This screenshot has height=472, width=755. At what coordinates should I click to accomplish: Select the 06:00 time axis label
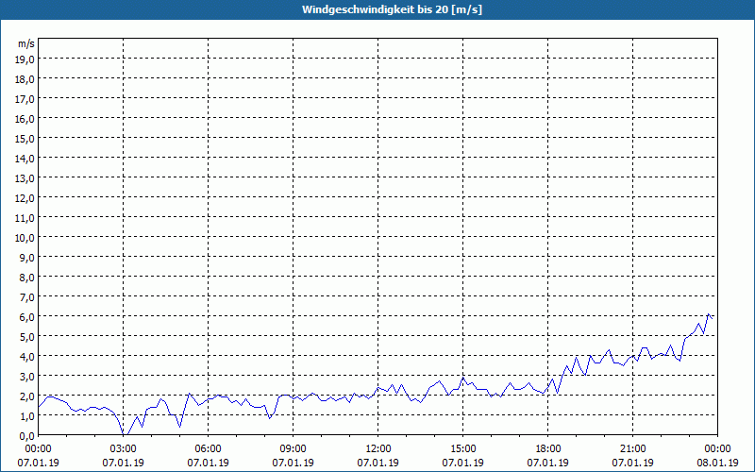click(208, 448)
